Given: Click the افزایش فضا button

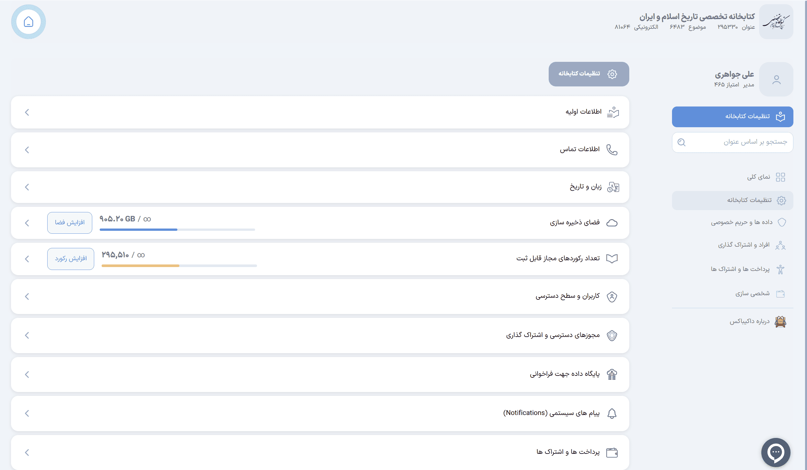Looking at the screenshot, I should [70, 223].
